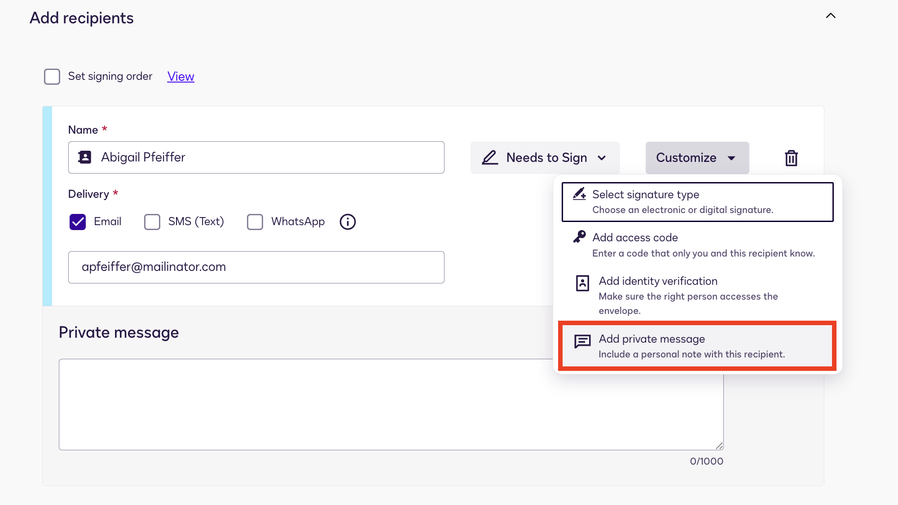Check the WhatsApp delivery option
Viewport: 898px width, 505px height.
pos(255,222)
